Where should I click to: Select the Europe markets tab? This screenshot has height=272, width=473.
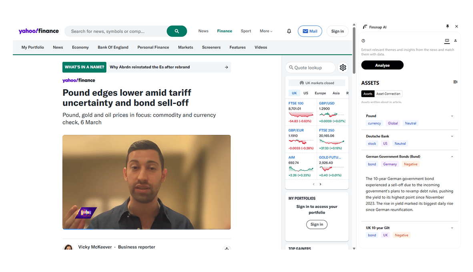point(321,93)
